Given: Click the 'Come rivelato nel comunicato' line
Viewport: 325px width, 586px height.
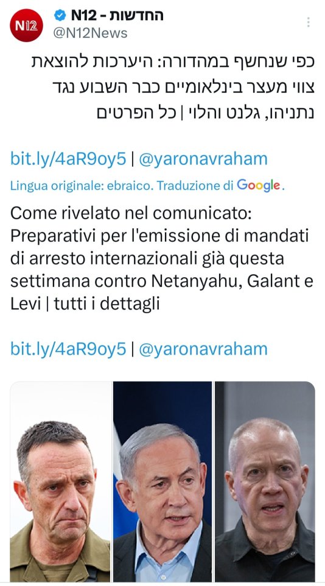Looking at the screenshot, I should pyautogui.click(x=131, y=214).
